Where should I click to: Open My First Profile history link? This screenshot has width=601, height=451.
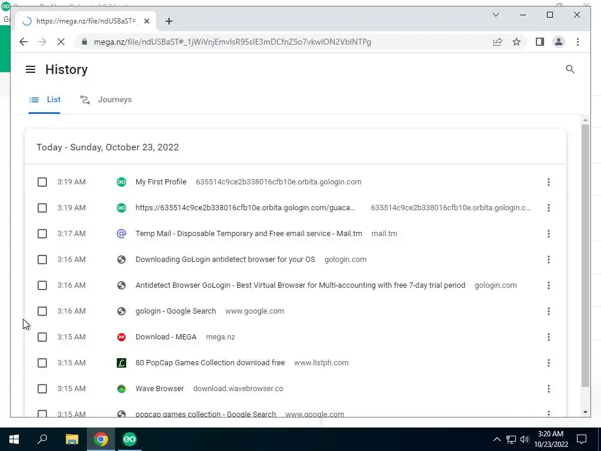pos(161,182)
